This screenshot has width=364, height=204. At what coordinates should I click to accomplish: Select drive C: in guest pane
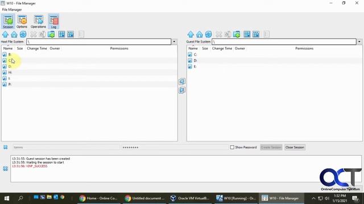(x=274, y=54)
